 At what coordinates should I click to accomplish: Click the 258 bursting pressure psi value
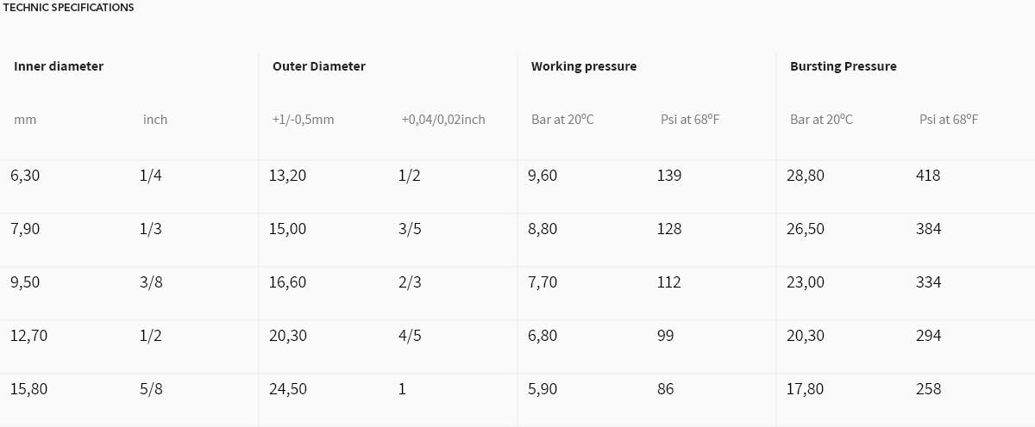(x=928, y=389)
